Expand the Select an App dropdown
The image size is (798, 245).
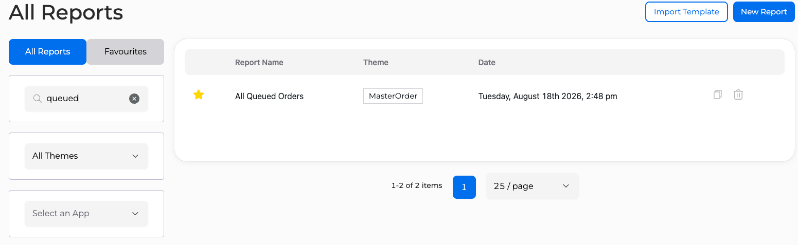(x=86, y=214)
